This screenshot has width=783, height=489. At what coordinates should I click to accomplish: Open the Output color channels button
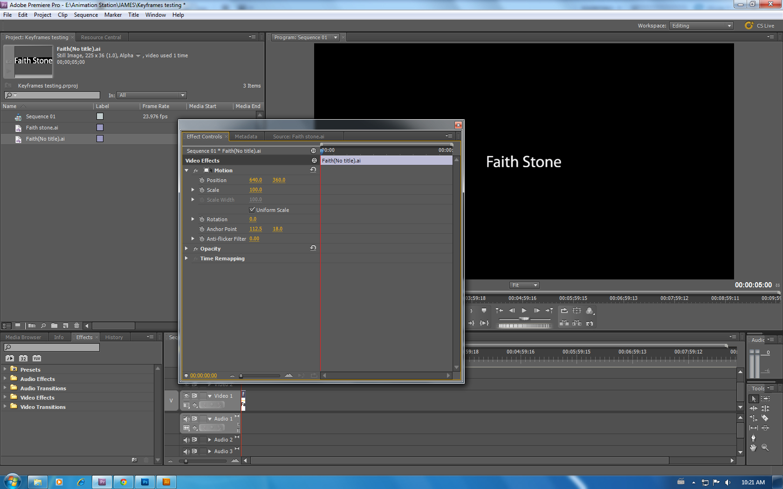[x=590, y=311]
